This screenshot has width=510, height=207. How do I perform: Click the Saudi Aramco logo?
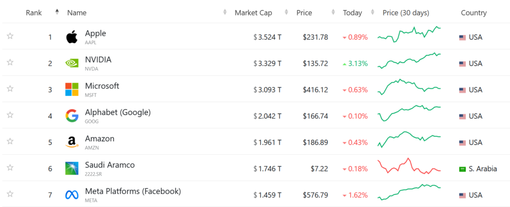tap(72, 169)
